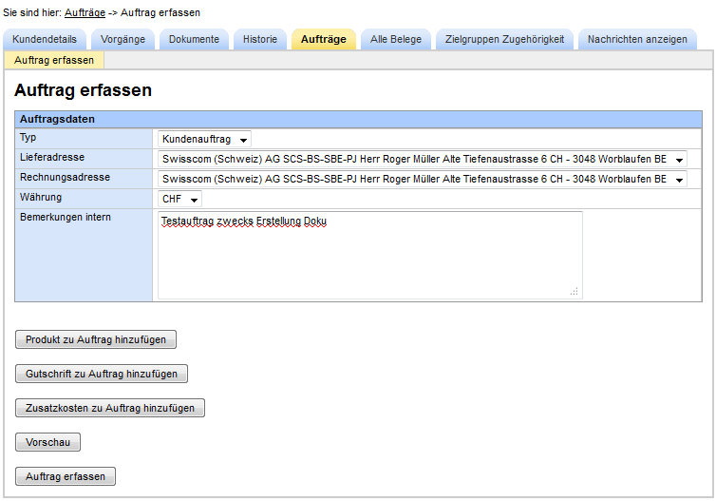Open the Kundendetails tab

pos(45,39)
